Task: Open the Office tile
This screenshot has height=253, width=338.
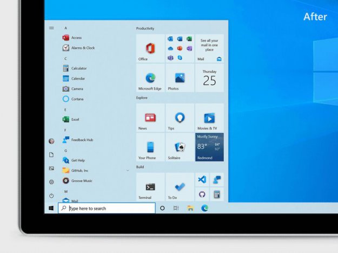Action: [150, 48]
